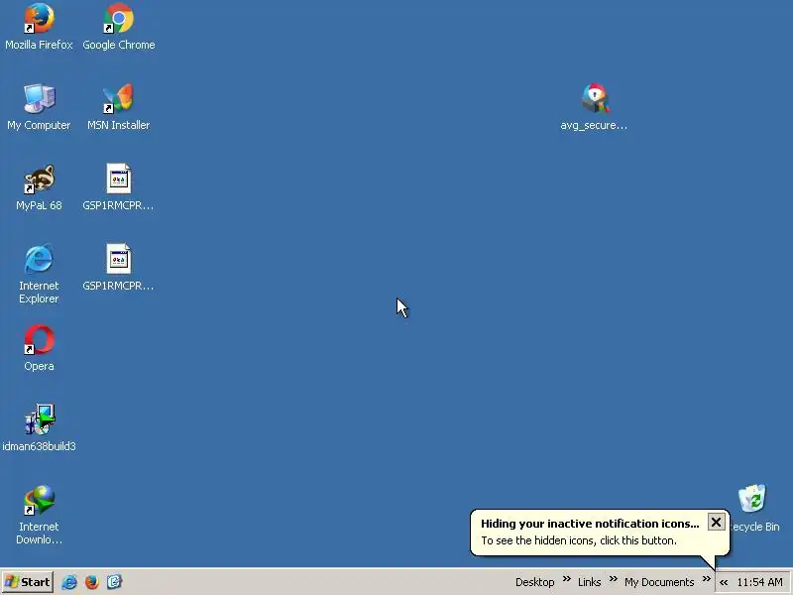Click the "Google Chrome" icon label
The width and height of the screenshot is (793, 595).
coord(119,45)
